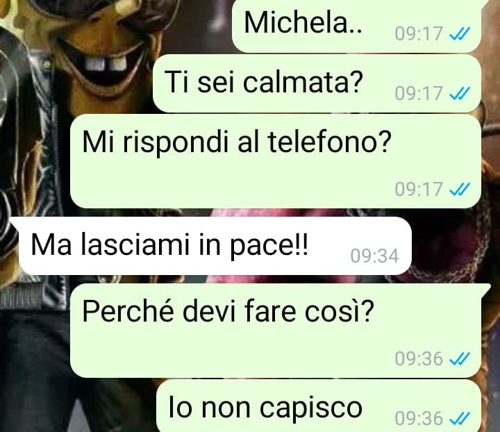Tap 09:36 timestamp on 'Perché devi fare così?'
Viewport: 500px width, 432px height.
419,358
